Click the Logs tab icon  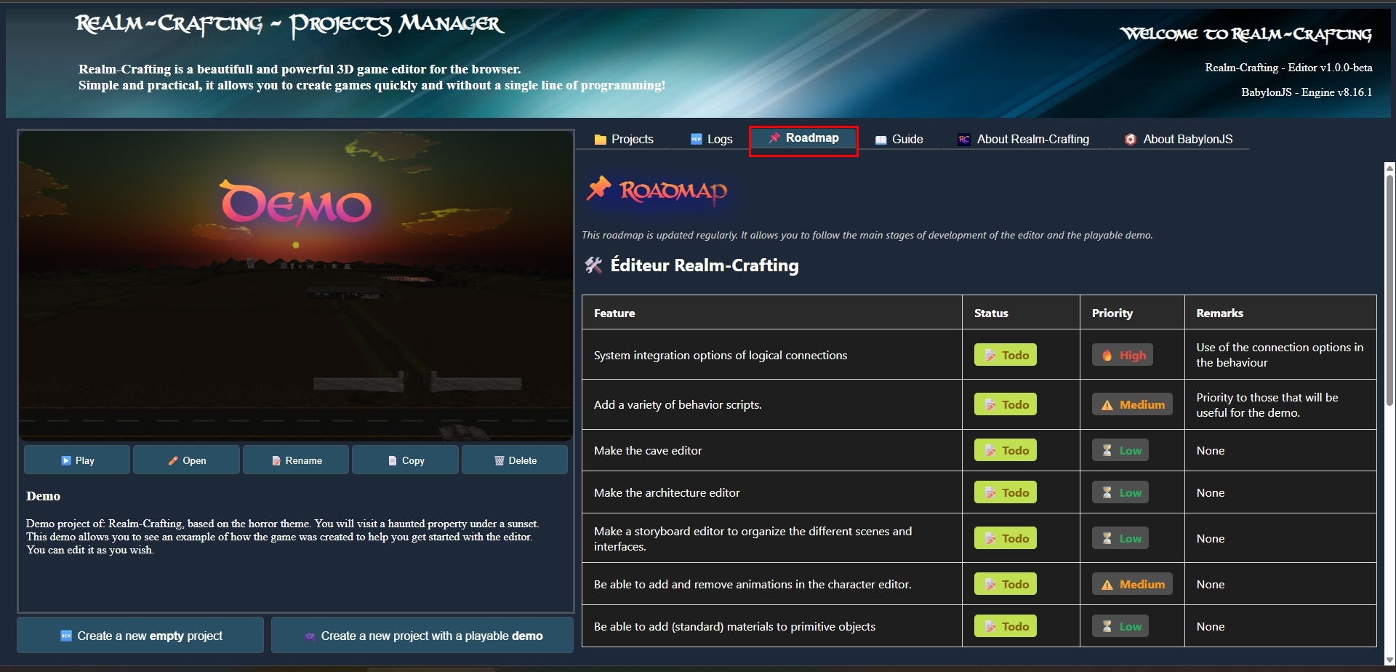696,140
